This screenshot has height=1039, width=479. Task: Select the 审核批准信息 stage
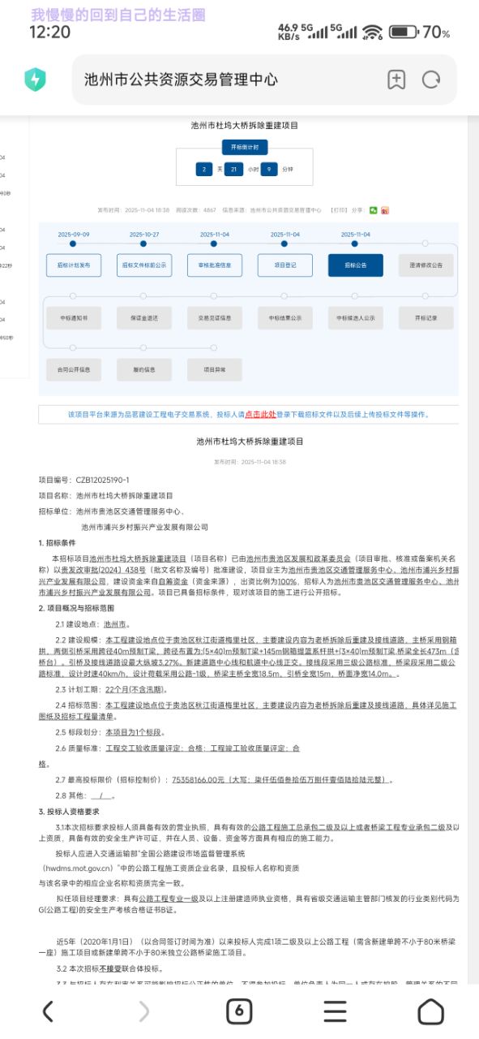[215, 265]
